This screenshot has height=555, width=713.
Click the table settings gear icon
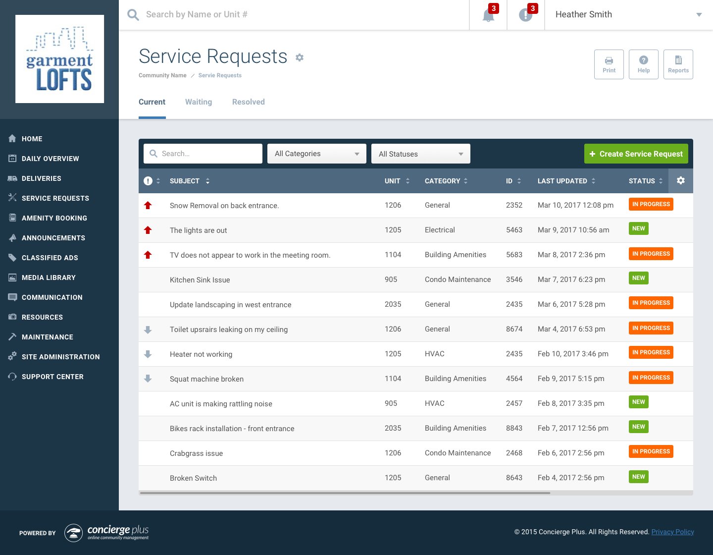(x=681, y=180)
